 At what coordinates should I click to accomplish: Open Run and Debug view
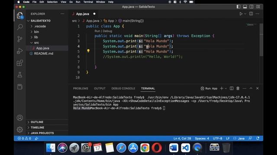pos(20,51)
